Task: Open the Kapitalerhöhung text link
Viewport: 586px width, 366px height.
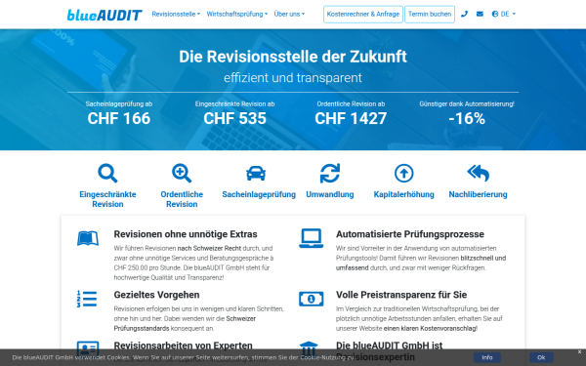Action: [404, 194]
